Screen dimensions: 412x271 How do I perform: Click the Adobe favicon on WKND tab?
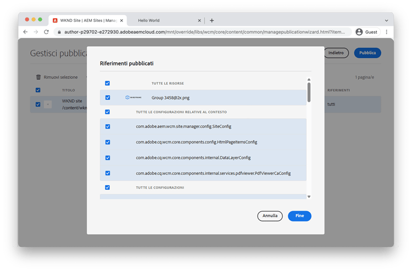[x=55, y=20]
